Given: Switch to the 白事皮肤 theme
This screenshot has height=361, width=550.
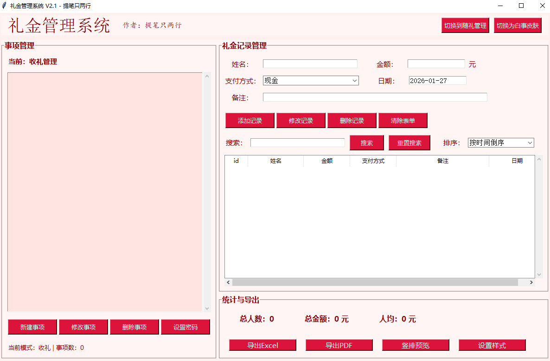Looking at the screenshot, I should pyautogui.click(x=518, y=25).
